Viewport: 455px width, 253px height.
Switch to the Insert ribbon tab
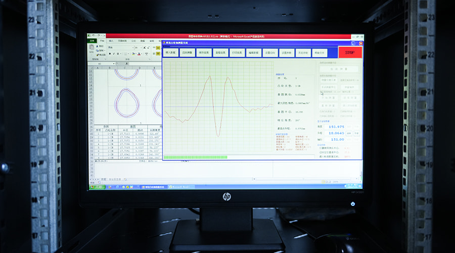[x=112, y=40]
